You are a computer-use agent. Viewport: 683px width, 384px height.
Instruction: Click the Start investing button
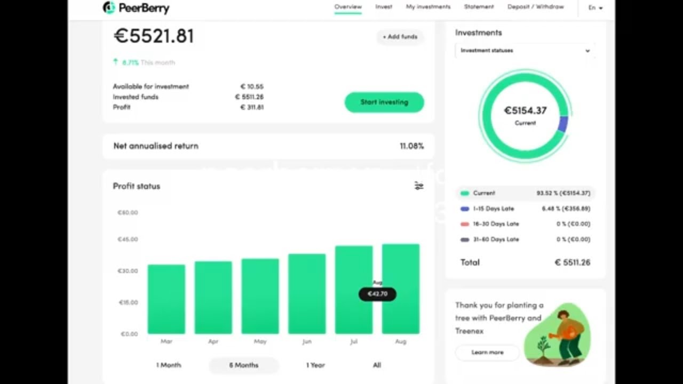pyautogui.click(x=384, y=102)
